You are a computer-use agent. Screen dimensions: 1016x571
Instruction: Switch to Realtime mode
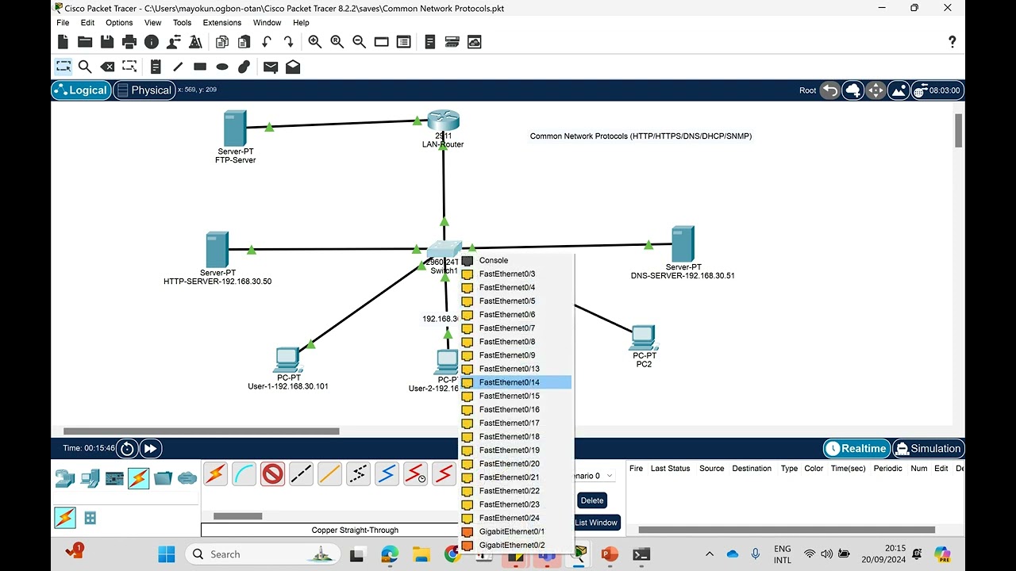856,448
